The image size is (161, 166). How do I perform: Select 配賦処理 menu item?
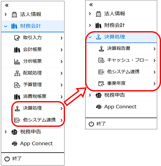[x=33, y=73]
